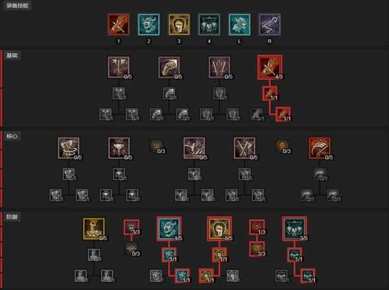Click the 基础 section label
Screen dimensions: 389x290
coord(12,55)
